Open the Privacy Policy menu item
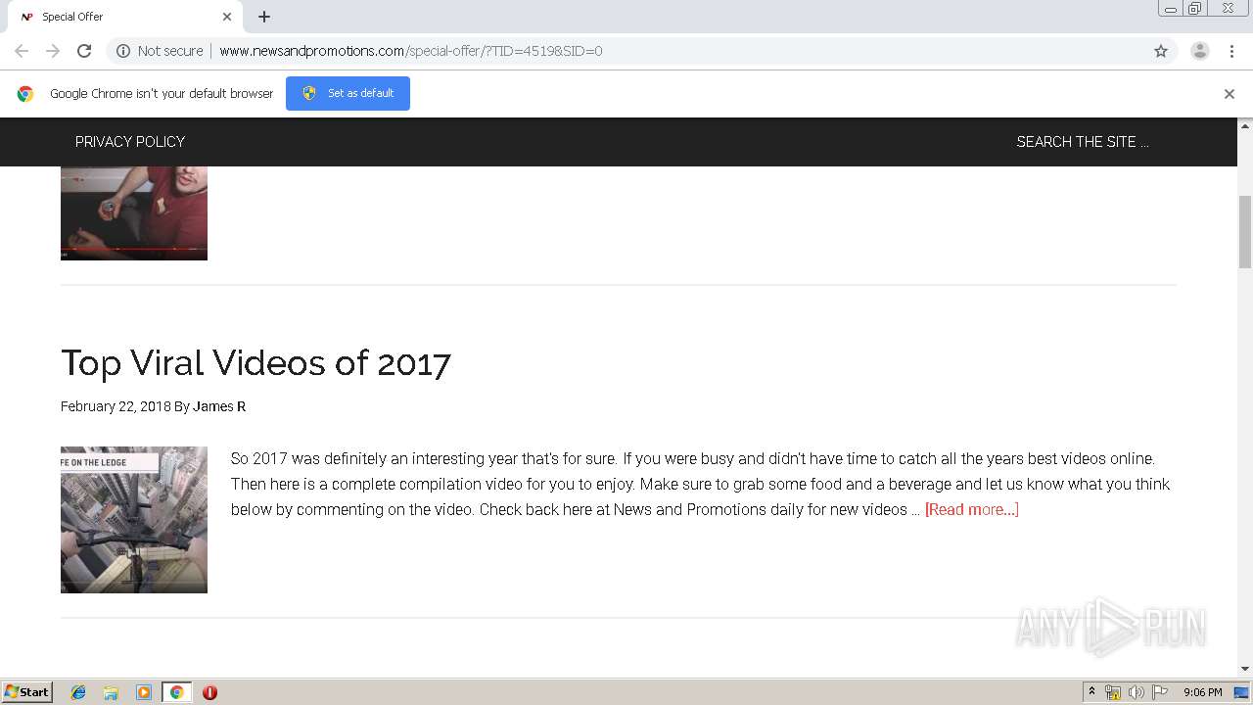The height and width of the screenshot is (705, 1253). tap(130, 142)
